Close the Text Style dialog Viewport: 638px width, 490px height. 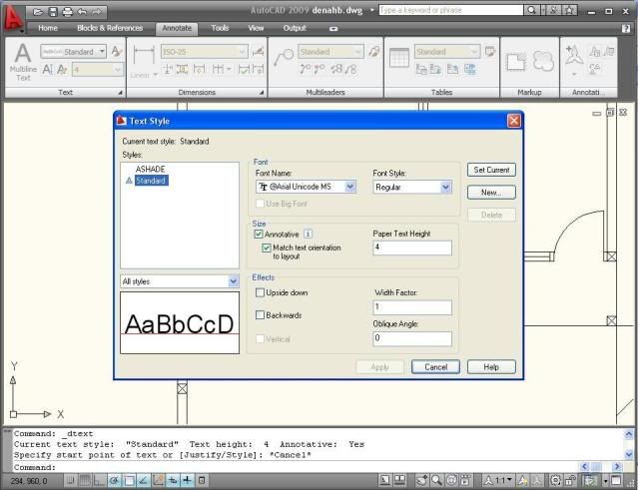[x=514, y=121]
